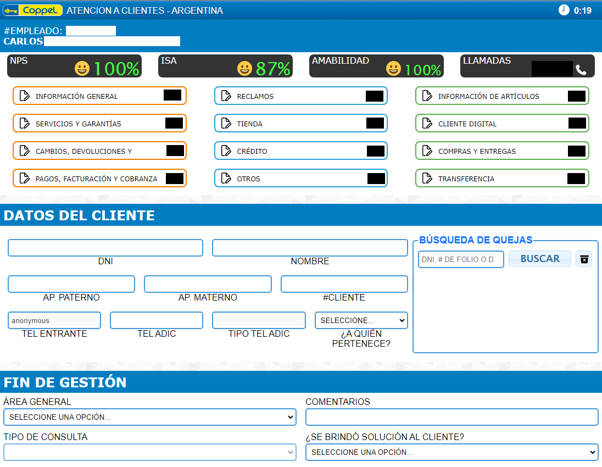Click the ISA smiley face icon
This screenshot has height=467, width=602.
coord(244,69)
